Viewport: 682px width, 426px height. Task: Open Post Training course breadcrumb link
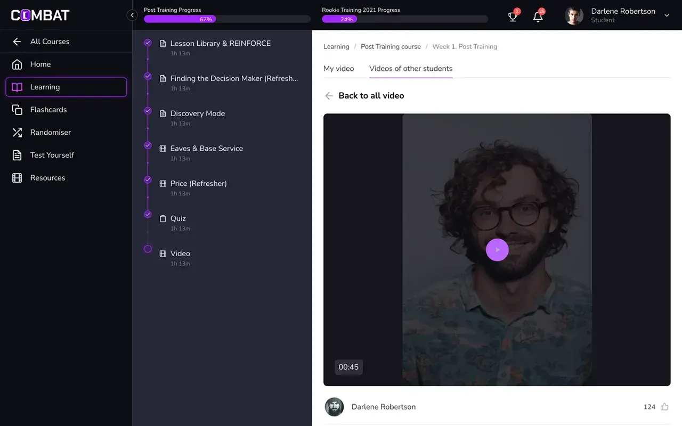pos(391,47)
